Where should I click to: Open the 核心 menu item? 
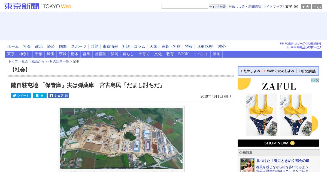tap(222, 47)
